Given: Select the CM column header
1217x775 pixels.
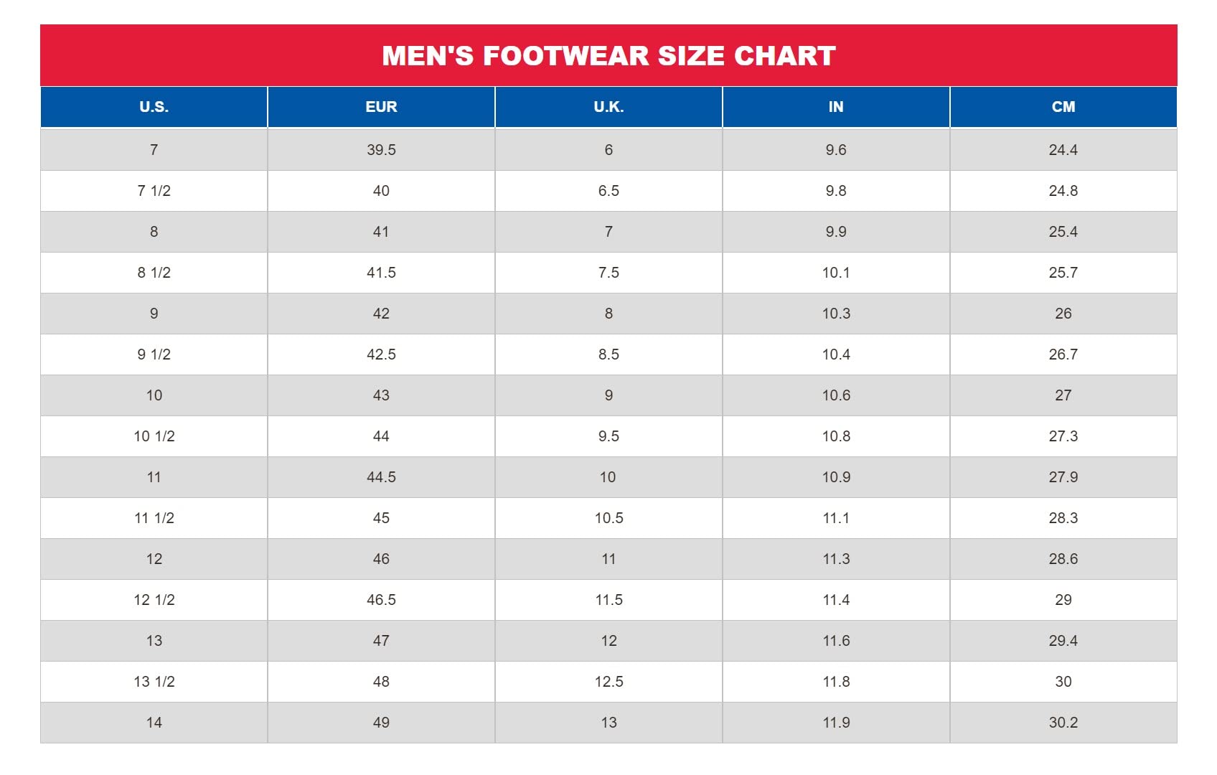Looking at the screenshot, I should click(1063, 107).
